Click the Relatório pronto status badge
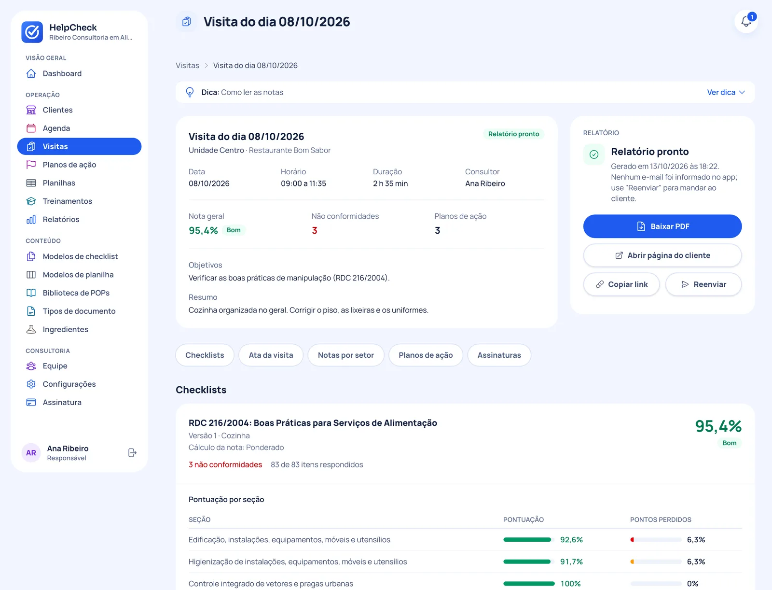 514,134
